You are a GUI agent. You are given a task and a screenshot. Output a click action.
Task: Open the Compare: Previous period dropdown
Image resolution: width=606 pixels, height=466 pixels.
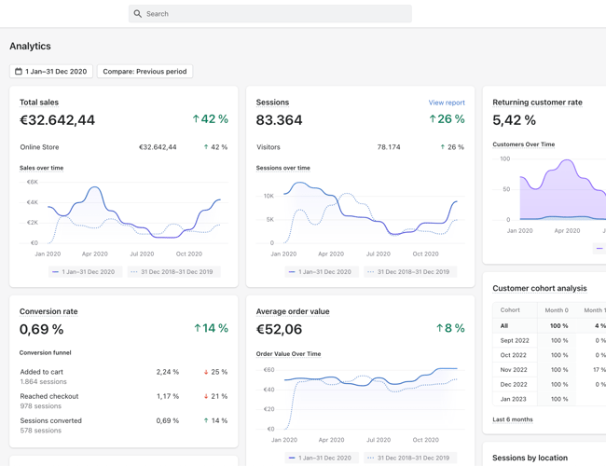(145, 72)
